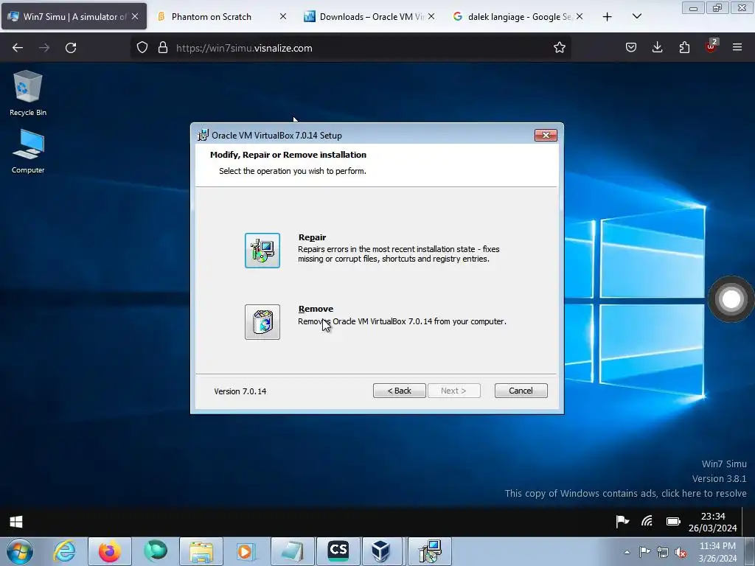Click the network tray icon

tap(663, 552)
